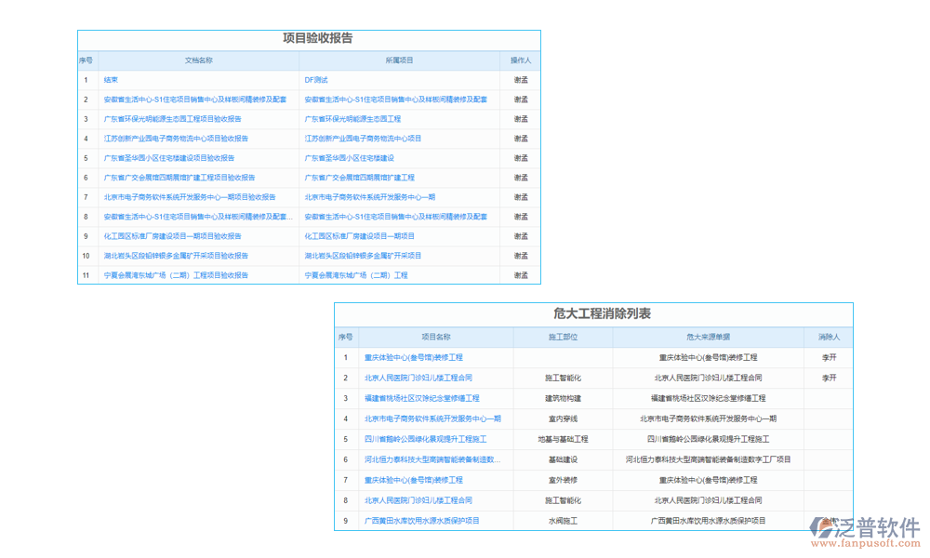Click remover 李开 in row two
The width and height of the screenshot is (930, 558).
[x=828, y=378]
